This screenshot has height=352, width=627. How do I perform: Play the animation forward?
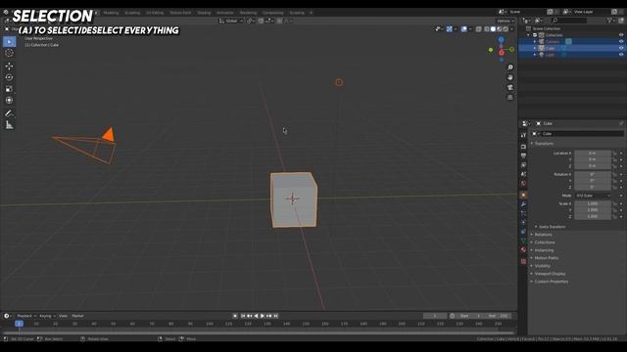pyautogui.click(x=263, y=316)
